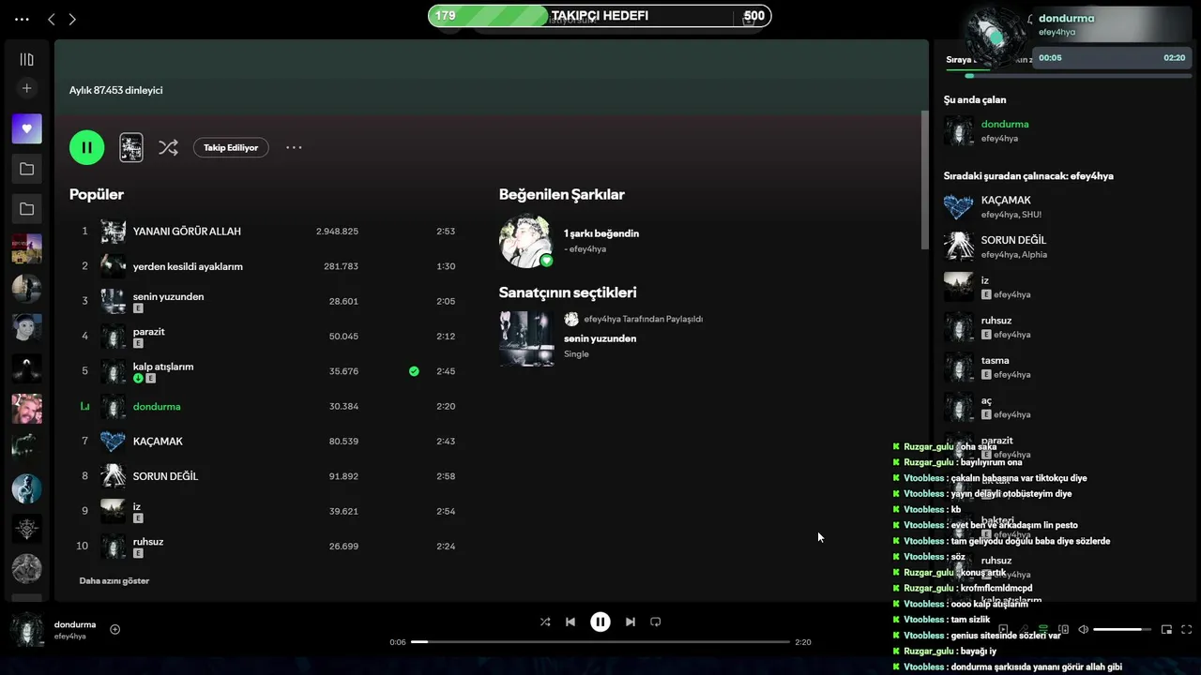Screen dimensions: 1201x675
Task: Open the Beğenilen Şarkılar artist thumbnail
Action: (x=526, y=241)
